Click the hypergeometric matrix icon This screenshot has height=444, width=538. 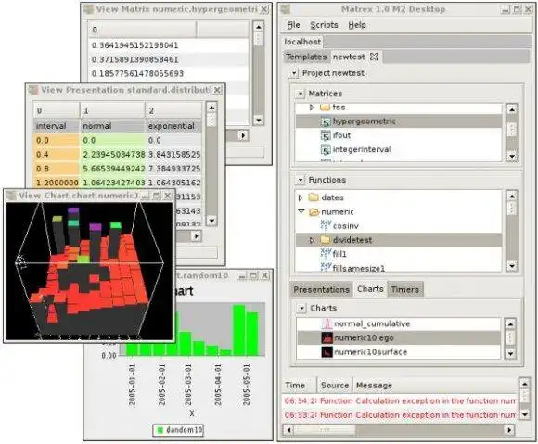[x=326, y=121]
